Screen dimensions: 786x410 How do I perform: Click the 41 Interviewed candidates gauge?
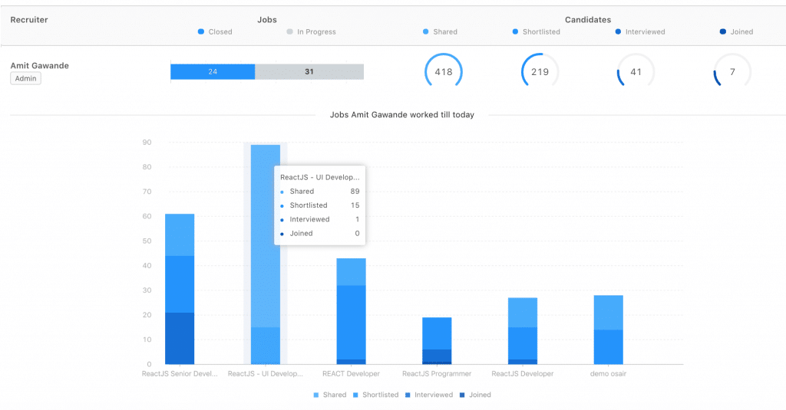click(x=636, y=71)
